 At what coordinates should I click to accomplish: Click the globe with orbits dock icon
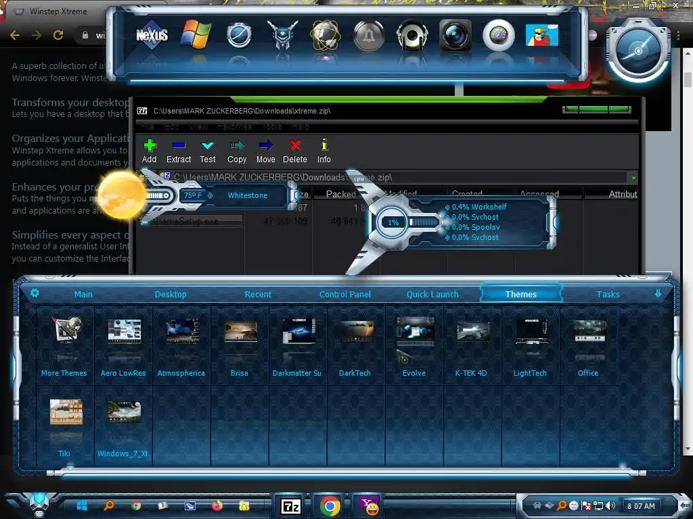tap(326, 35)
